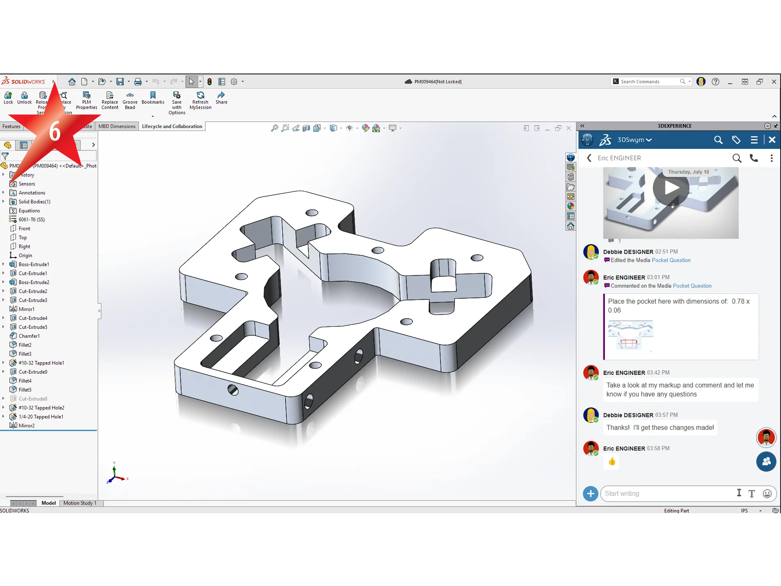781x586 pixels.
Task: Switch to Motion Study 1 tab
Action: (80, 503)
